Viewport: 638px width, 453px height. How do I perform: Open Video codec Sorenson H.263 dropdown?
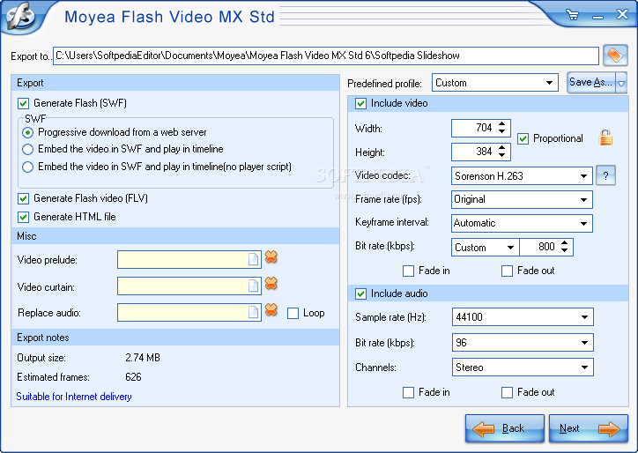(583, 176)
